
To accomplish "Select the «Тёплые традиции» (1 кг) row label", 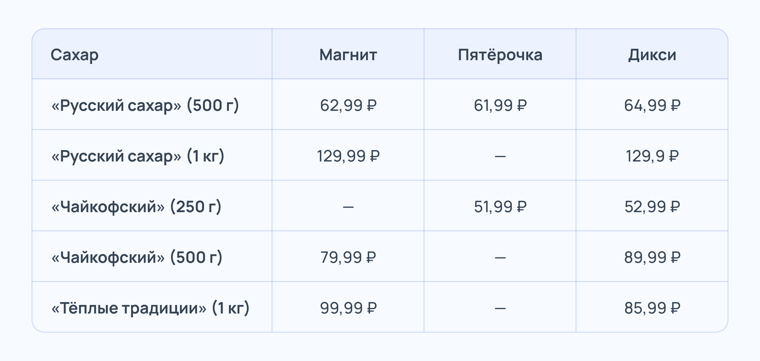I will pos(150,308).
